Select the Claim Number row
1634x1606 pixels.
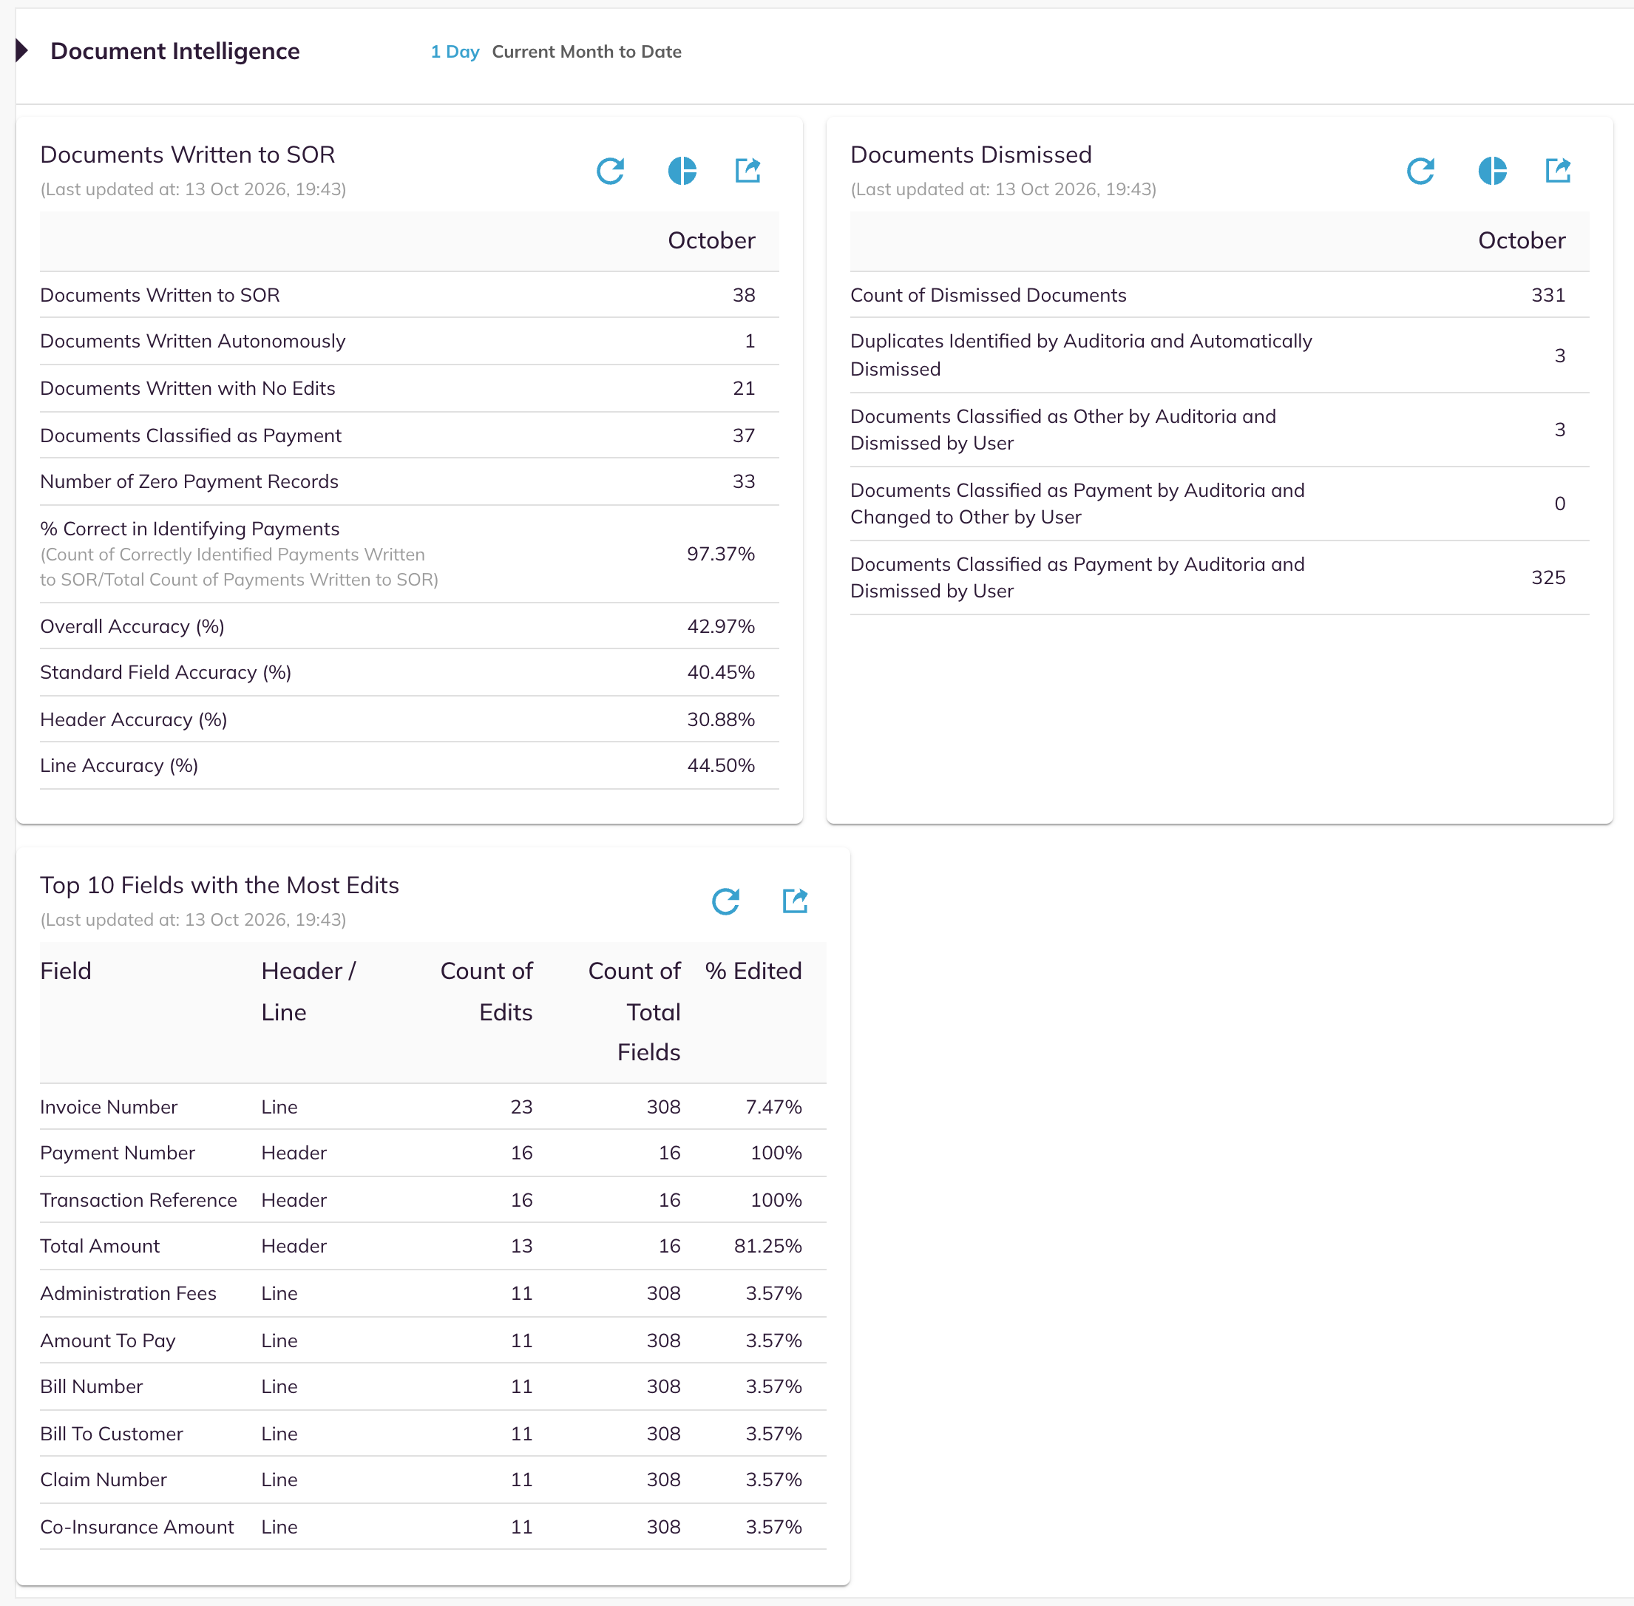pos(433,1480)
